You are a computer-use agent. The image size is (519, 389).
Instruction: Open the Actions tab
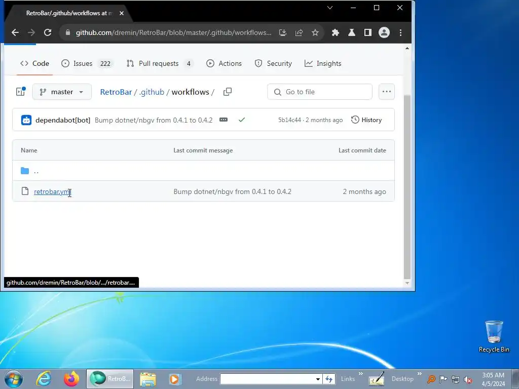224,63
